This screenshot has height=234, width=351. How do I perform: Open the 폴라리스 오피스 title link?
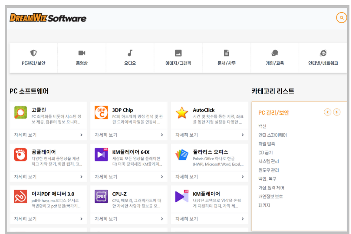(x=210, y=152)
